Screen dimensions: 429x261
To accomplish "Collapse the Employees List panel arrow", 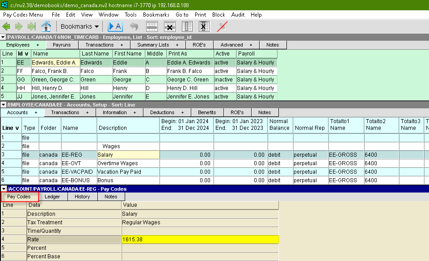I will pos(3,37).
